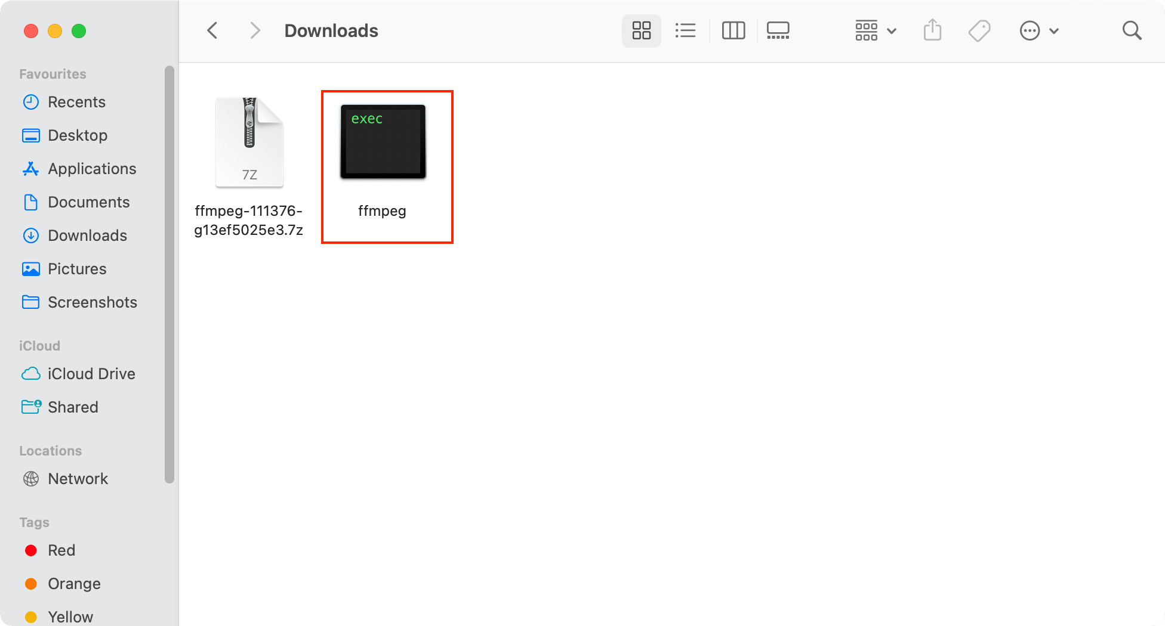Select the Red tag in the sidebar
This screenshot has height=626, width=1165.
[x=61, y=550]
